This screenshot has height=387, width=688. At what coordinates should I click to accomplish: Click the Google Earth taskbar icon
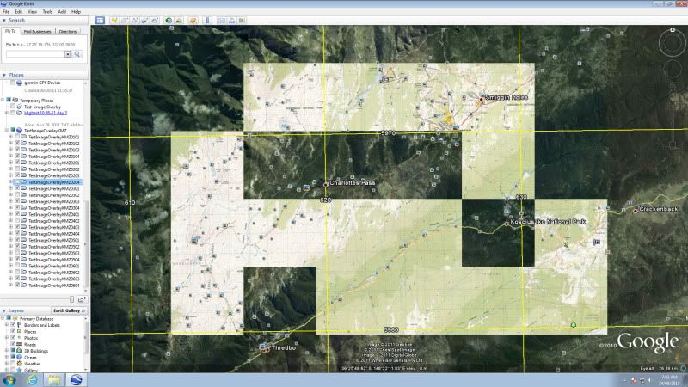tap(76, 380)
